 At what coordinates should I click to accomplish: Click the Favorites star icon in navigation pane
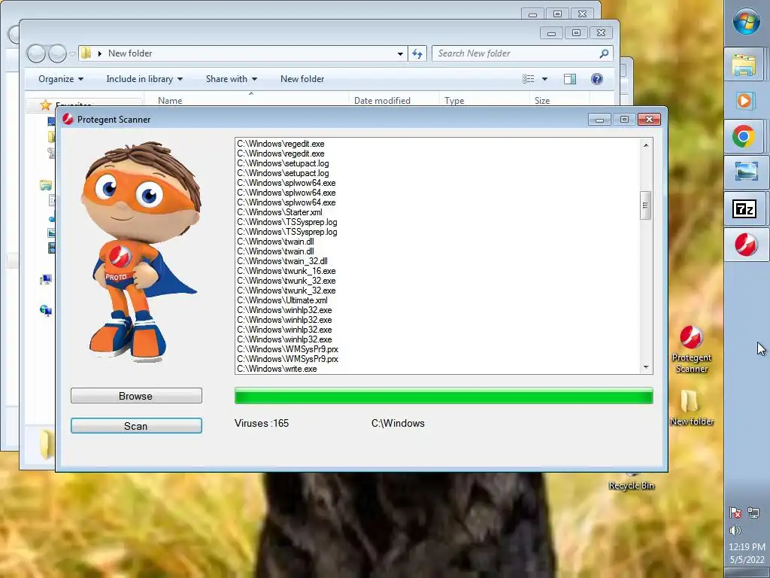pyautogui.click(x=46, y=105)
